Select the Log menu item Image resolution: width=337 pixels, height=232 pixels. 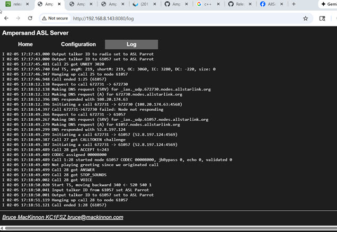(131, 44)
